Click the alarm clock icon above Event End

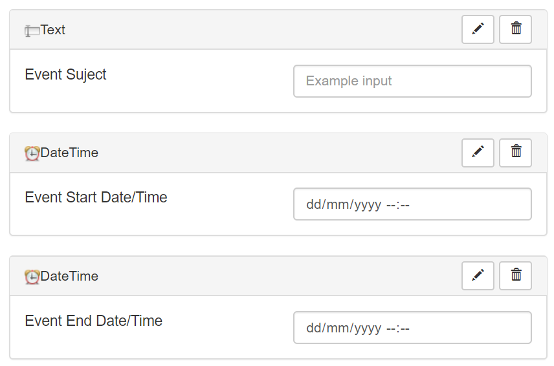[x=32, y=277]
